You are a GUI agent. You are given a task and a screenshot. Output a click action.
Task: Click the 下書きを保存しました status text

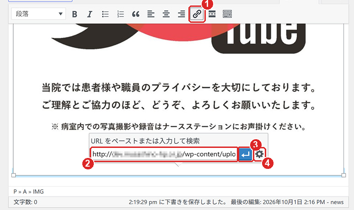coord(177,202)
